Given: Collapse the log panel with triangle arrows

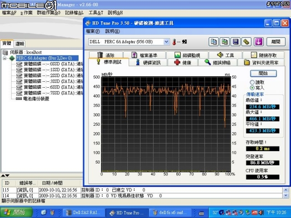Looking at the screenshot, I should pos(5,175).
